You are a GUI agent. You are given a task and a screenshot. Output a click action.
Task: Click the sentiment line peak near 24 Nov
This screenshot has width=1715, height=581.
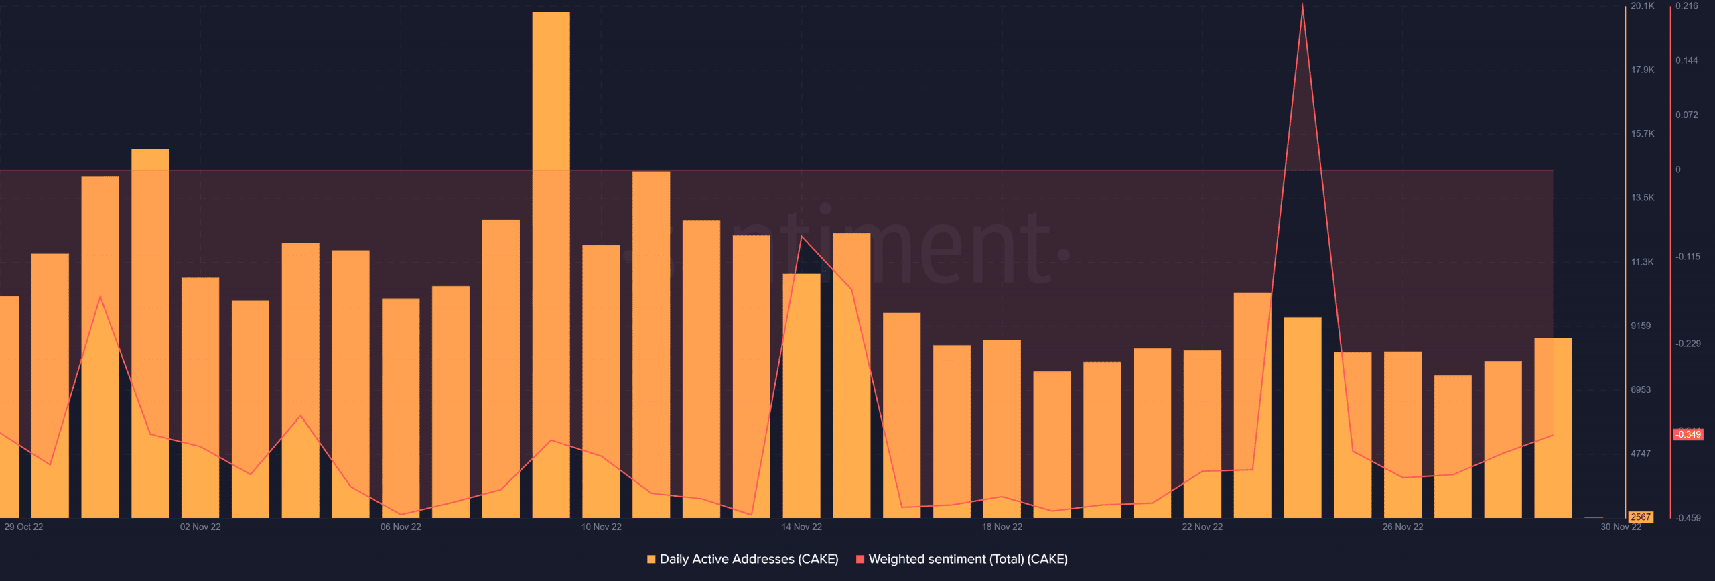(x=1302, y=7)
